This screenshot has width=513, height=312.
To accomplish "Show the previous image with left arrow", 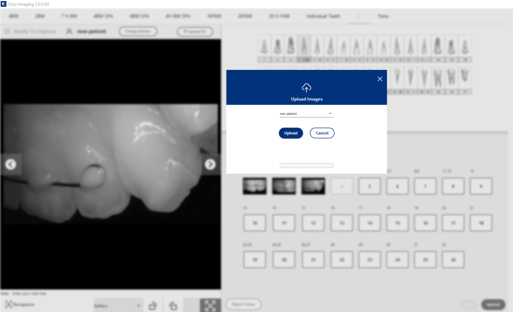I will click(11, 164).
